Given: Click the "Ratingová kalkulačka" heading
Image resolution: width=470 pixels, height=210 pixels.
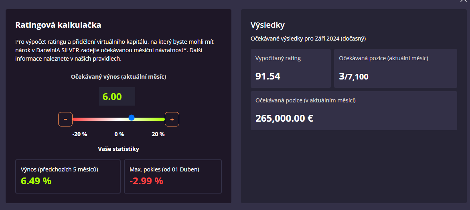Looking at the screenshot, I should 58,25.
